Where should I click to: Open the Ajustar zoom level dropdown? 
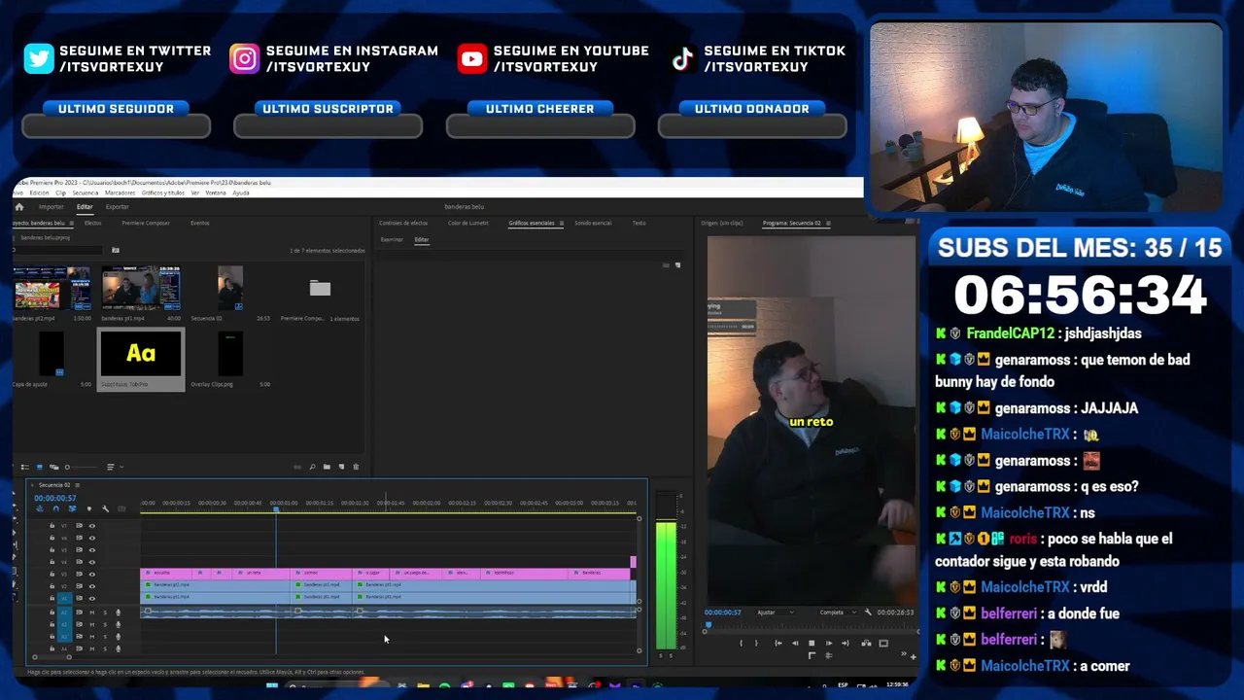pos(775,612)
